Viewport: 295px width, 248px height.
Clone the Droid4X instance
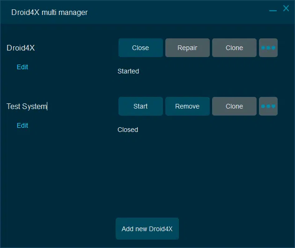[234, 48]
